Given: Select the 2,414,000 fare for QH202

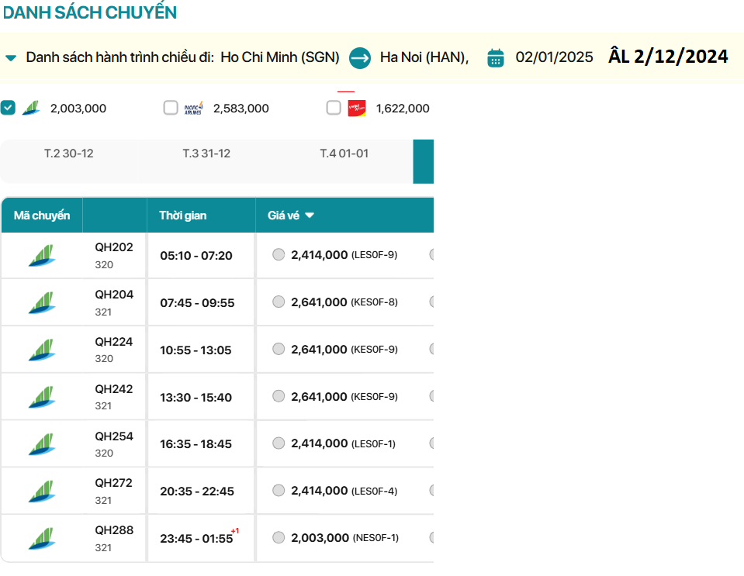Looking at the screenshot, I should coord(279,254).
